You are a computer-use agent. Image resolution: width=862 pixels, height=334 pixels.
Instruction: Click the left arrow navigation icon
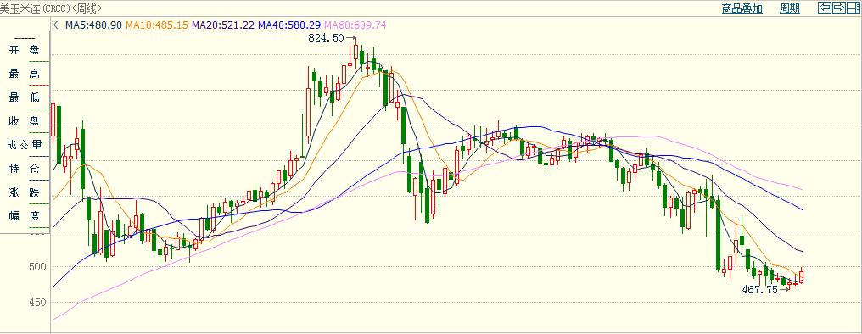[x=824, y=8]
